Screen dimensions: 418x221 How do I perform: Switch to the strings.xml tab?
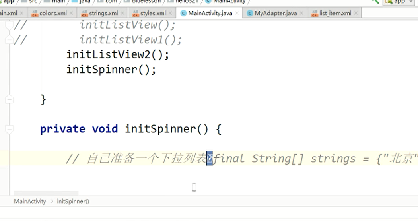(103, 13)
